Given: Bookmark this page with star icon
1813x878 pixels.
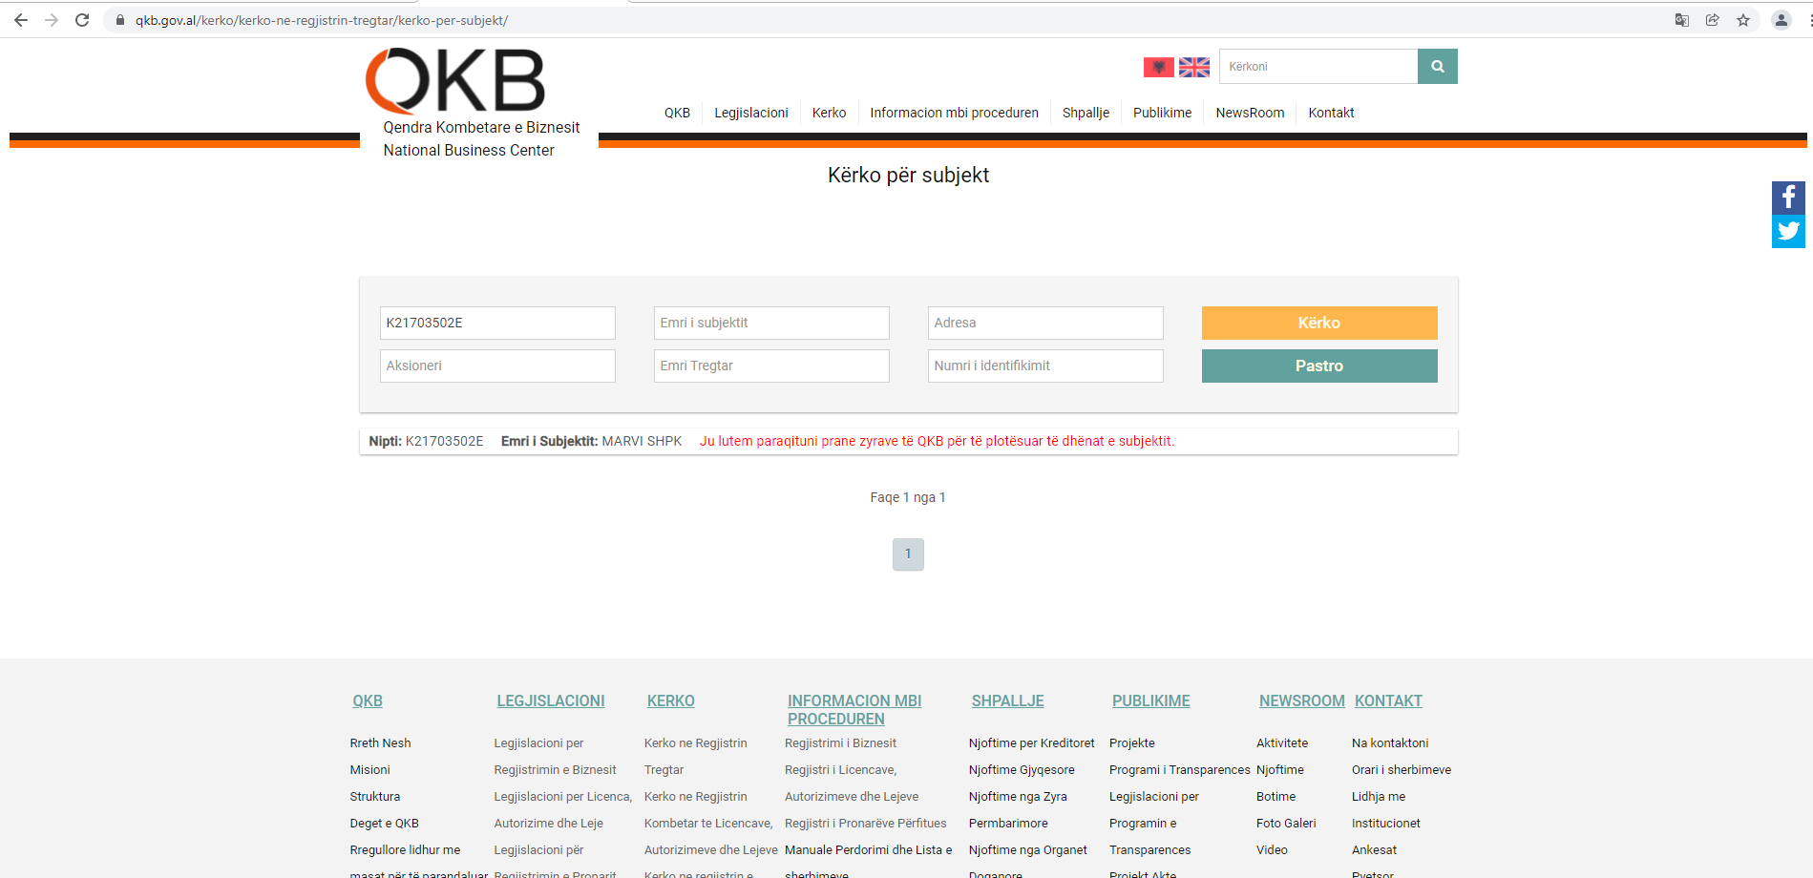Looking at the screenshot, I should click(1743, 20).
